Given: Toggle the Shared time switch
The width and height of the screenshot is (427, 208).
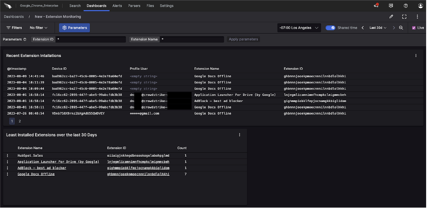Looking at the screenshot, I should coord(330,28).
